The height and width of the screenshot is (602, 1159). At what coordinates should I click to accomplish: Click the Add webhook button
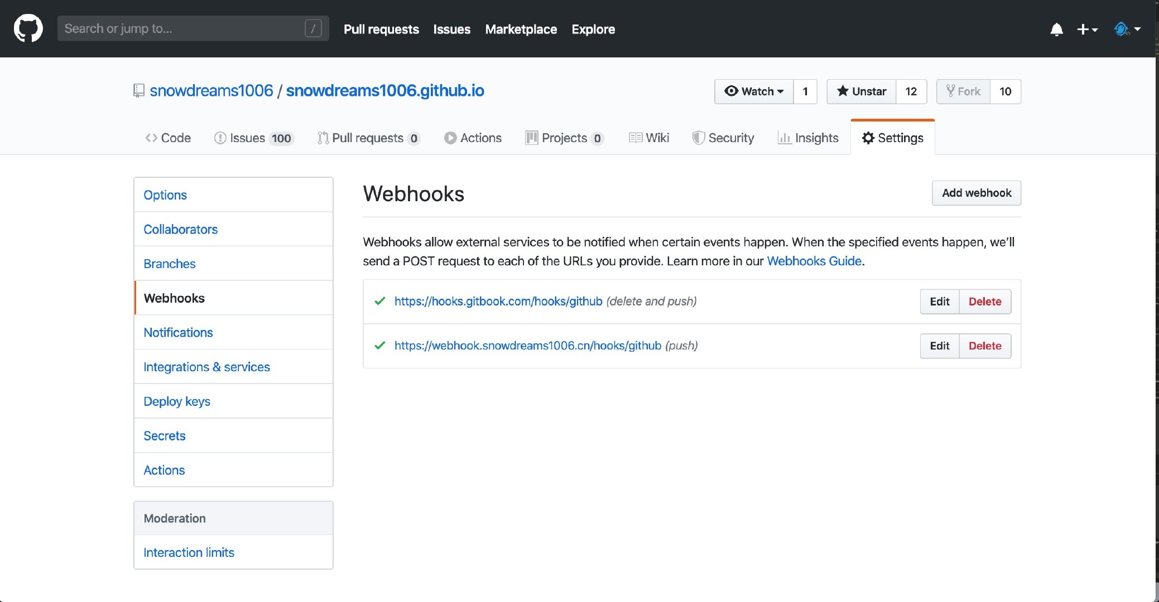[977, 192]
